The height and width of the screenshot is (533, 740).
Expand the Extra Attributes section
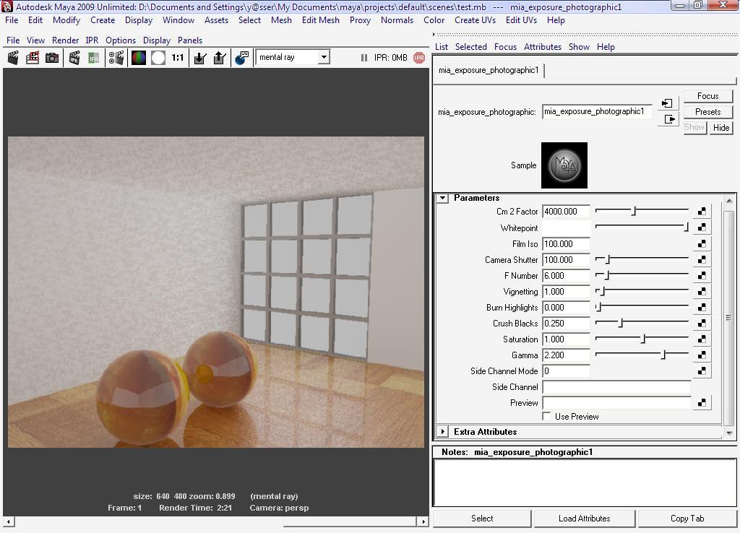pyautogui.click(x=442, y=432)
